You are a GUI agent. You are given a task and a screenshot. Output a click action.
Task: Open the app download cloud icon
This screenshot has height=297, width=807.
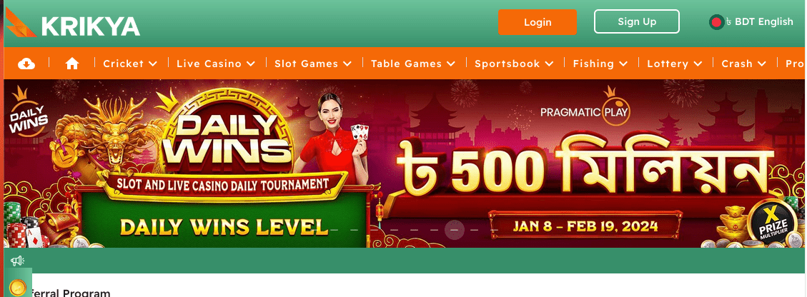(x=26, y=64)
